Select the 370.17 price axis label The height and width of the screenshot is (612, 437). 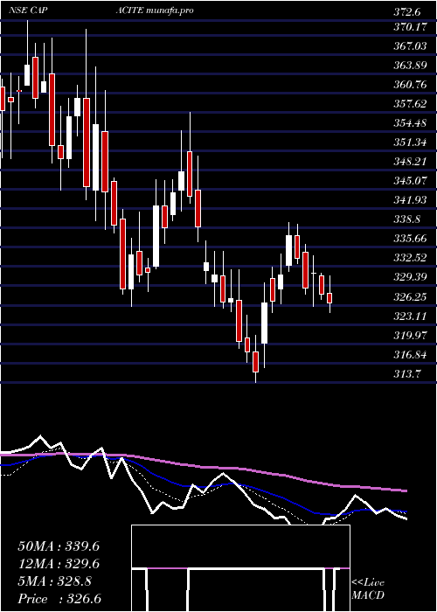pyautogui.click(x=410, y=27)
